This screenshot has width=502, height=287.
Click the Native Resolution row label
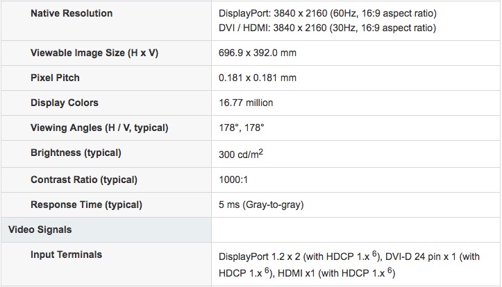72,14
